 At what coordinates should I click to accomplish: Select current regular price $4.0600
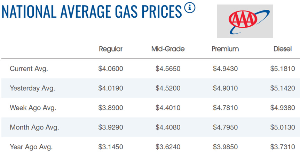click(111, 69)
